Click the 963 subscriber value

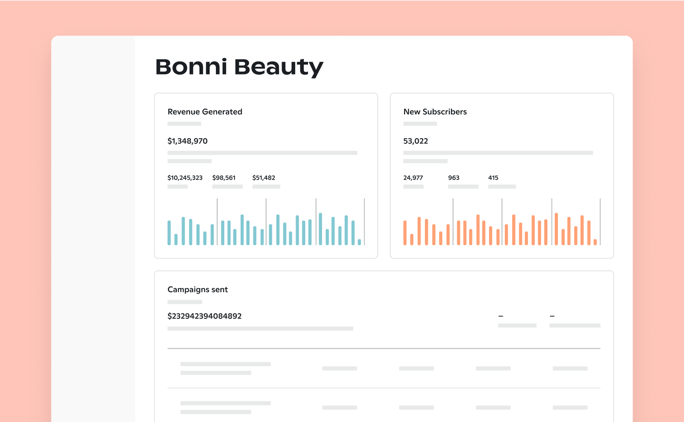pos(454,178)
